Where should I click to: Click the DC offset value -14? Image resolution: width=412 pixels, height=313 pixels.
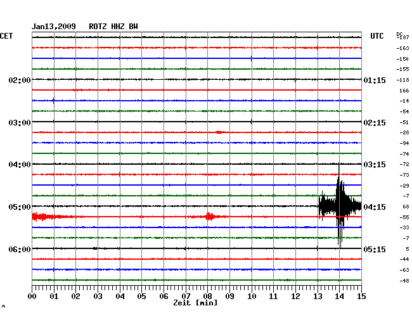pyautogui.click(x=404, y=101)
